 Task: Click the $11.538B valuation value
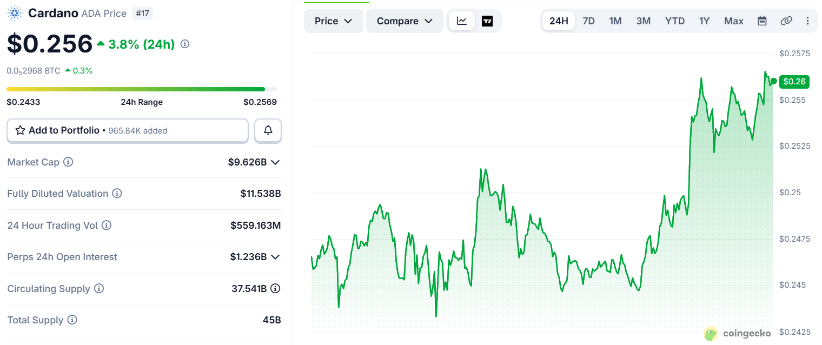[261, 194]
